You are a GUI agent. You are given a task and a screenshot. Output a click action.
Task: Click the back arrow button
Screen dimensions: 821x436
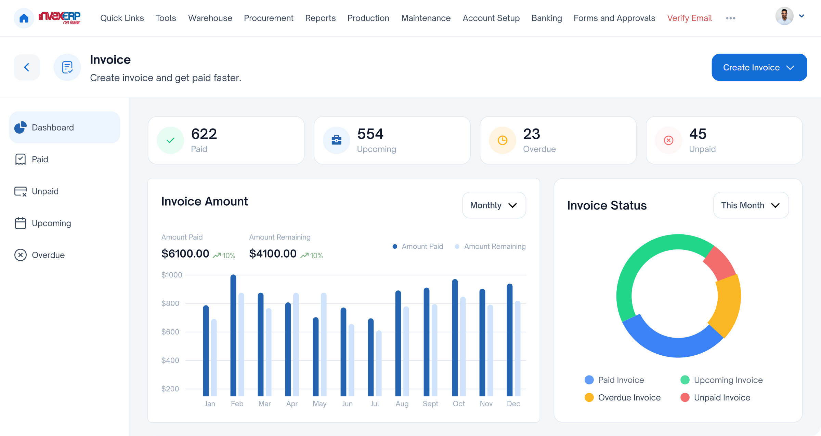click(27, 67)
